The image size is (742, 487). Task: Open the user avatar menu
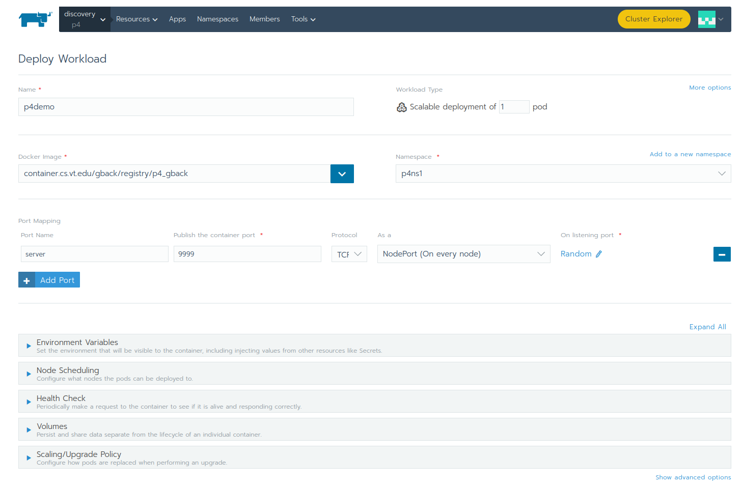710,19
